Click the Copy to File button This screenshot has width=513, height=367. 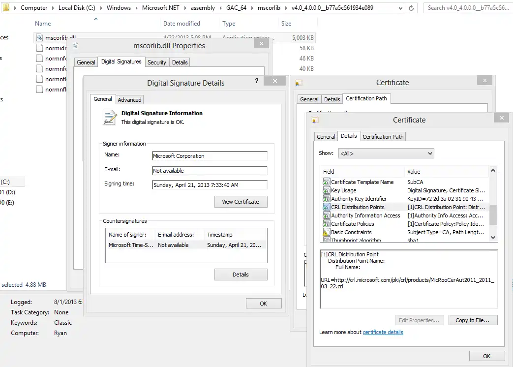[x=473, y=320]
